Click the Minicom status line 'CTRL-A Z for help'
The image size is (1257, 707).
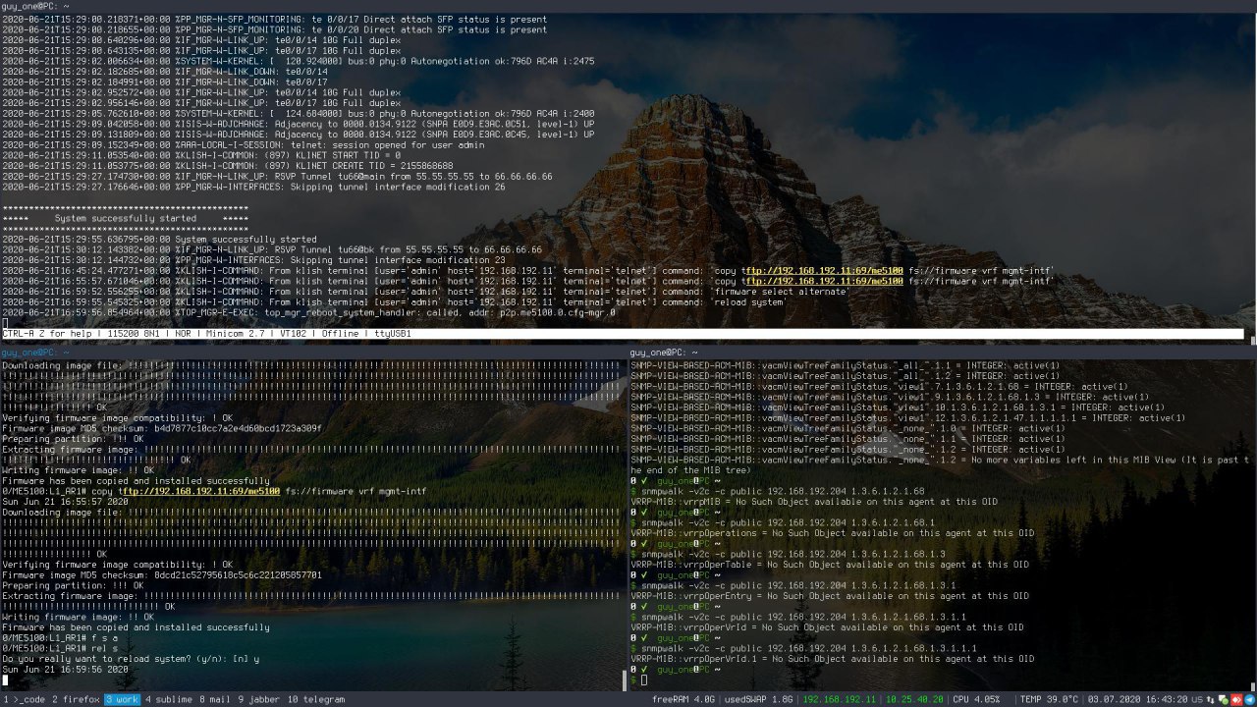(45, 334)
